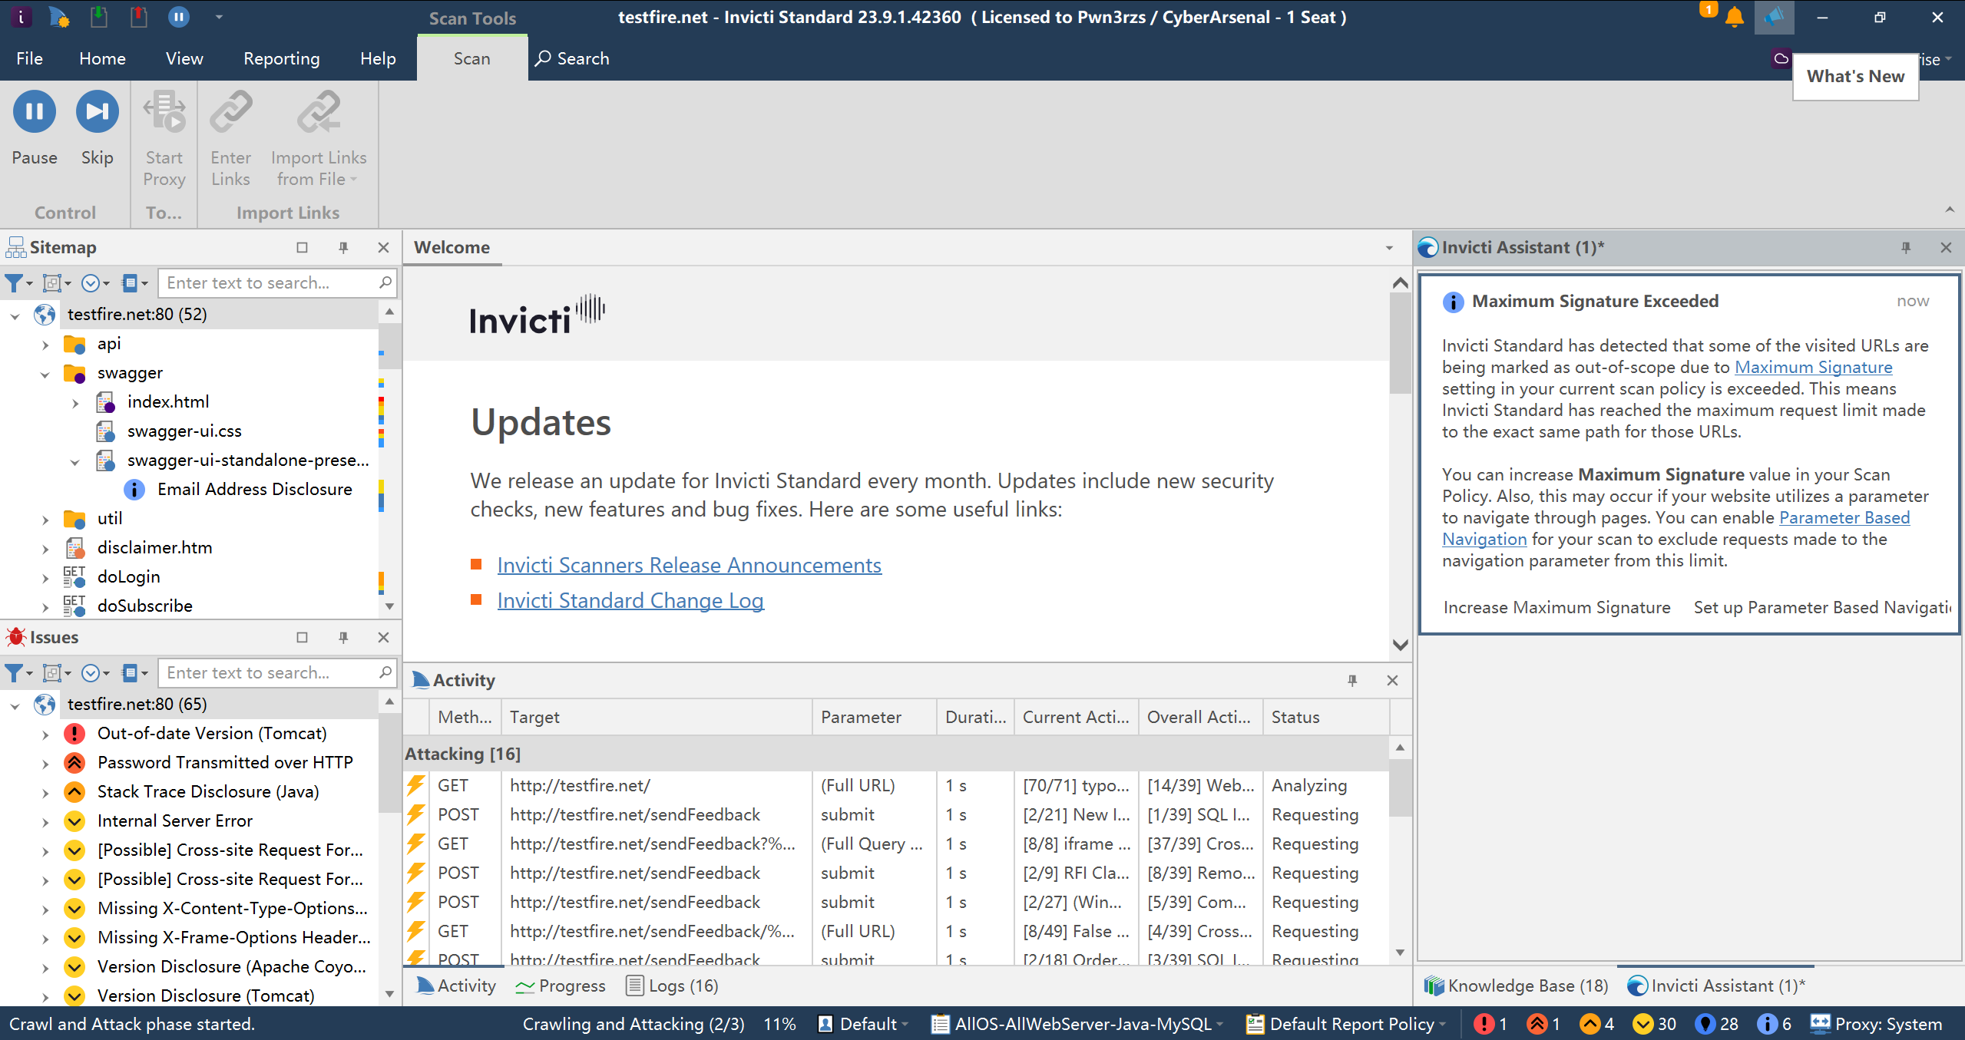The height and width of the screenshot is (1040, 1965).
Task: Skip the current scan phase
Action: (98, 129)
